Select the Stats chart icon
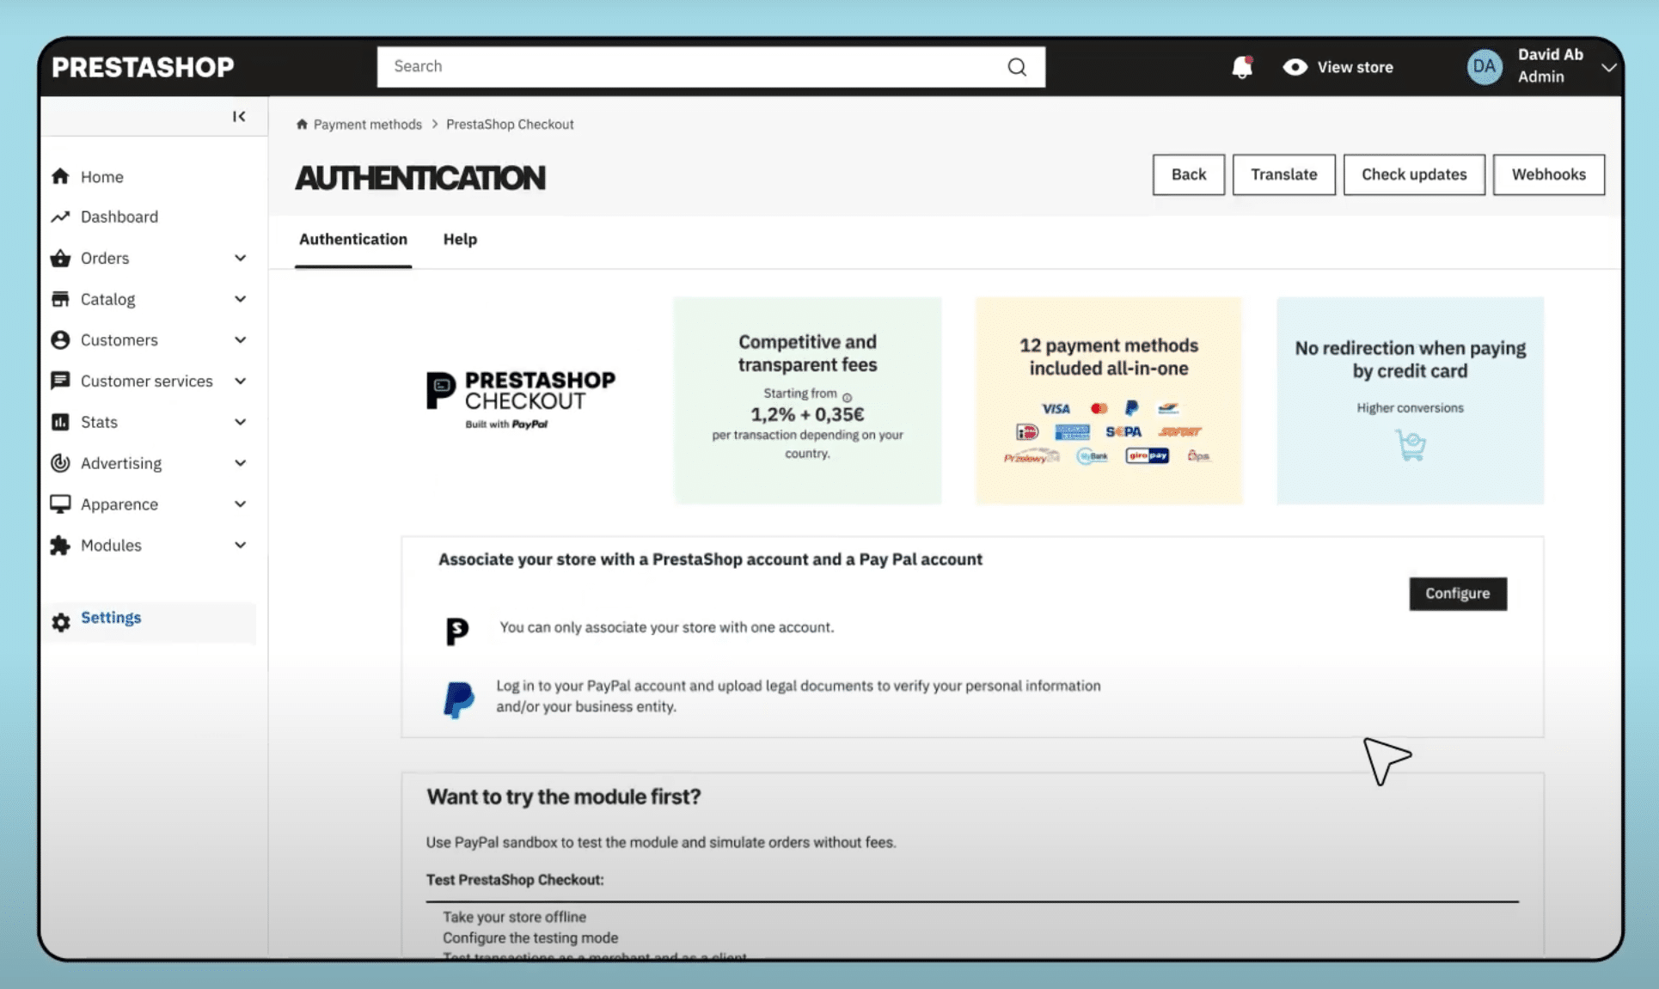The image size is (1659, 989). tap(60, 421)
